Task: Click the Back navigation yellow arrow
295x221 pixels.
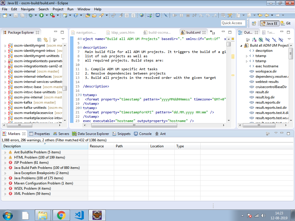Action: (266, 16)
